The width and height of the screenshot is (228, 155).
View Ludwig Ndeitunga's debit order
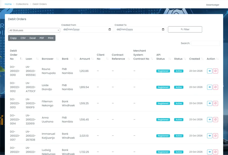(210, 152)
